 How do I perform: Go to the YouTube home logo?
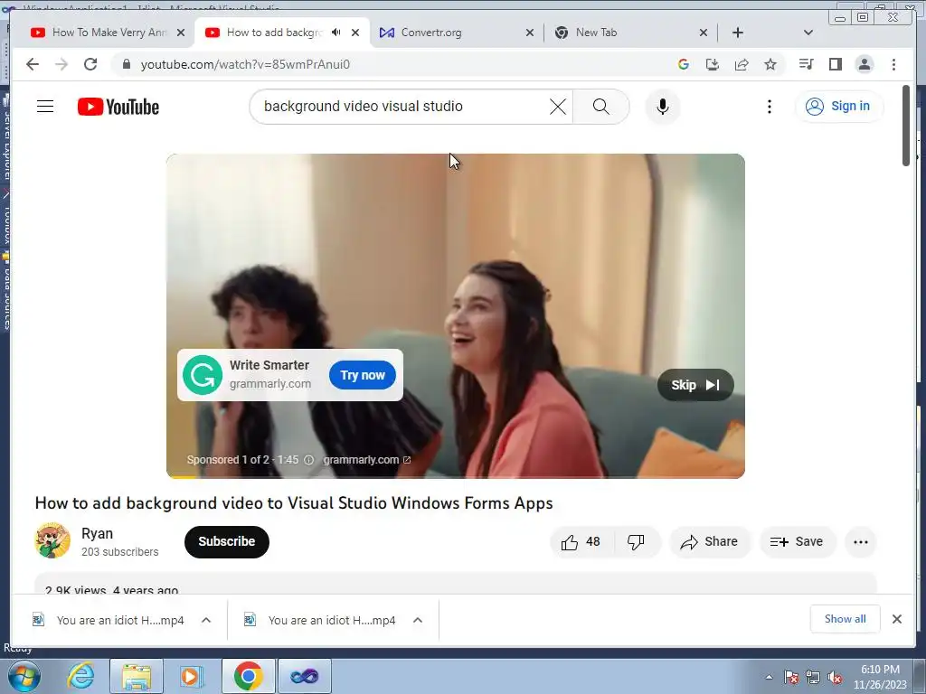pos(118,107)
